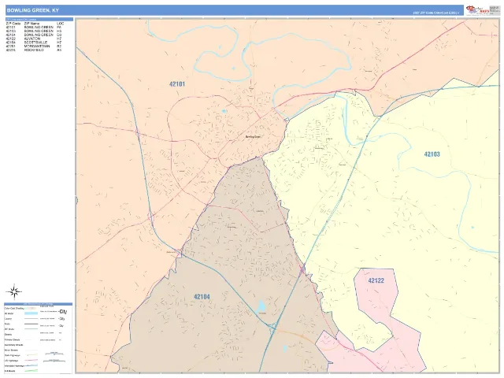The image size is (504, 378).
Task: Select the 42104 ZIP label on map
Action: 202,297
